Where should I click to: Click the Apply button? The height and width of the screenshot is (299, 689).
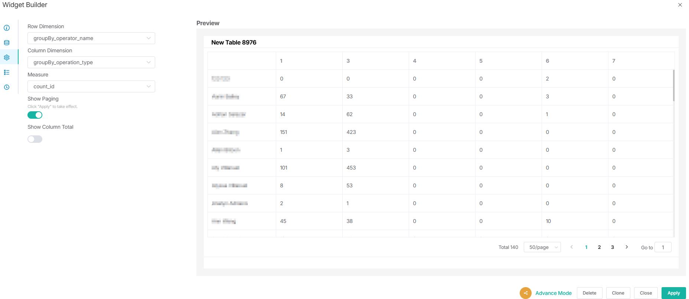coord(673,293)
